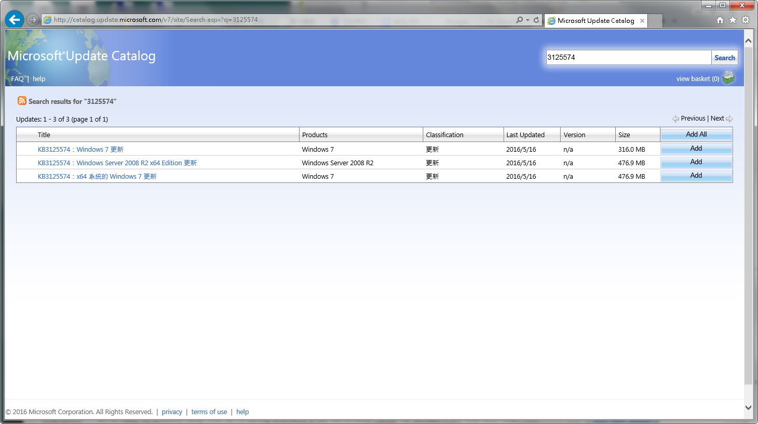758x424 pixels.
Task: Click the green basket icon
Action: pos(728,78)
